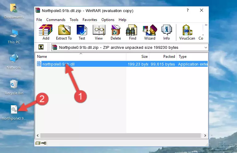Screen dimensions: 237x153
Task: Select the northpole0.9 dll desktop file
Action: coord(14,113)
